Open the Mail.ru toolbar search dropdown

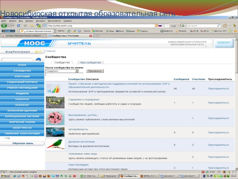point(54,31)
